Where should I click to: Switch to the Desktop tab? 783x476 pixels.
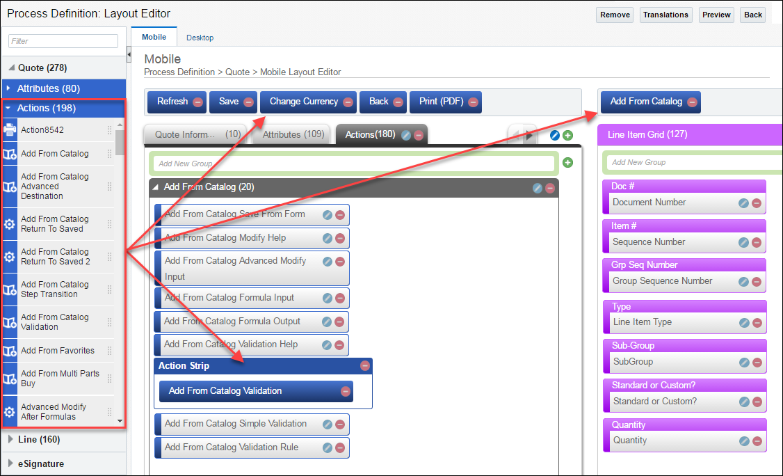click(x=200, y=38)
